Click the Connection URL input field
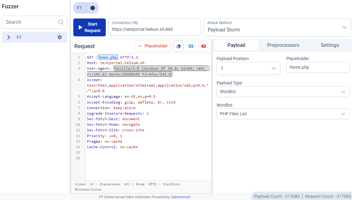 tap(155, 30)
